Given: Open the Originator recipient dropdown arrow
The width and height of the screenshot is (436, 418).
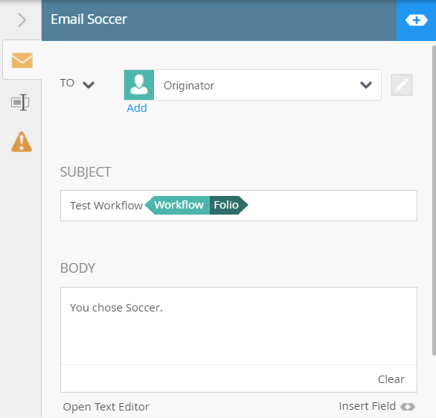Looking at the screenshot, I should point(366,85).
